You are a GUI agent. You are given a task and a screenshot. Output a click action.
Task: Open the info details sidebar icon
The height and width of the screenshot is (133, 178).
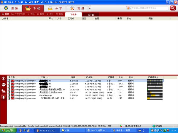click(x=4, y=79)
